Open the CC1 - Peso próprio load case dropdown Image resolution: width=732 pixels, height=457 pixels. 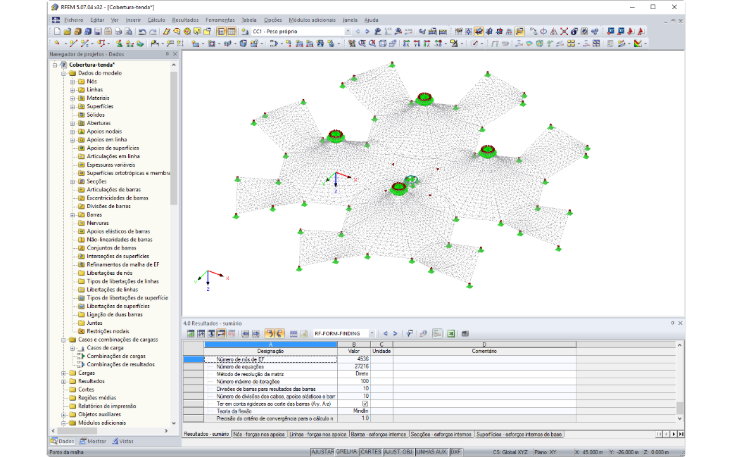point(348,31)
